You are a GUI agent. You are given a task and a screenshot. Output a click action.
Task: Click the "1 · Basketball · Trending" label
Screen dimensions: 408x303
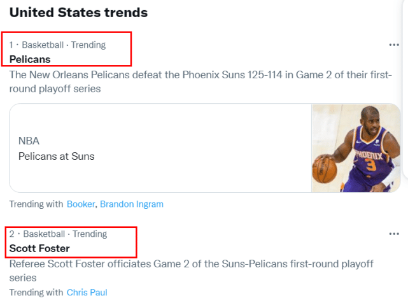point(57,45)
